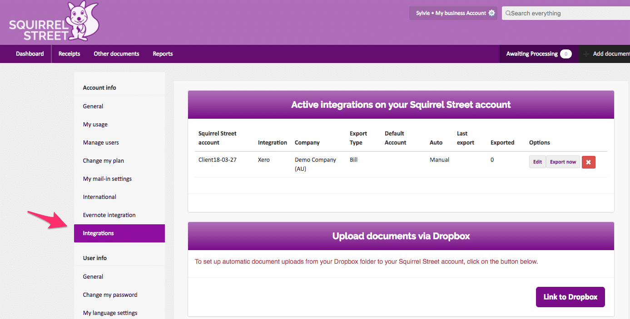Select Change my plan

(104, 160)
